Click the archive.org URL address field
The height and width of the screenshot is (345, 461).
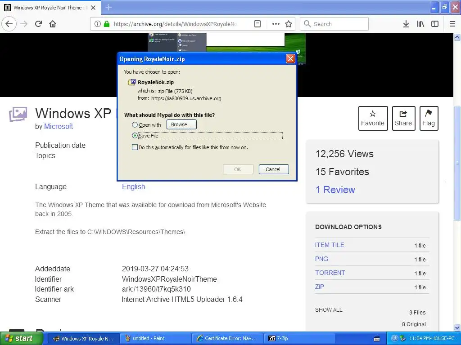click(x=176, y=24)
